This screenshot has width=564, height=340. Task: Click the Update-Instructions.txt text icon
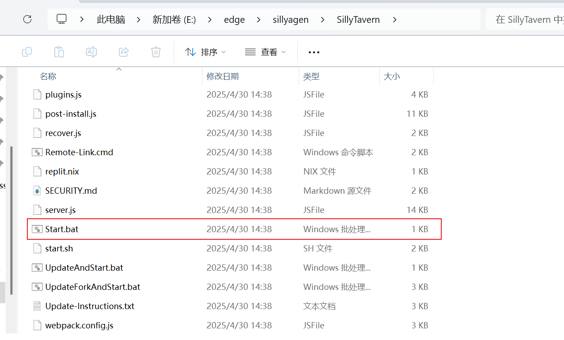(x=37, y=306)
